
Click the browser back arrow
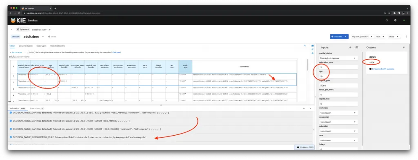[11, 13]
